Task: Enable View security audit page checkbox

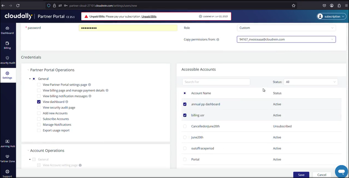Action: click(39, 108)
